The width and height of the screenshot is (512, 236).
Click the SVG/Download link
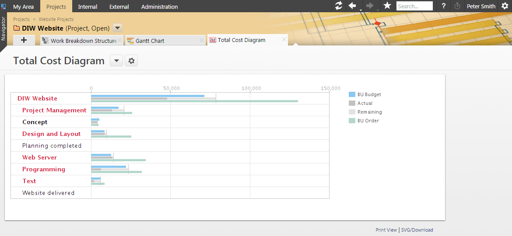coord(417,230)
